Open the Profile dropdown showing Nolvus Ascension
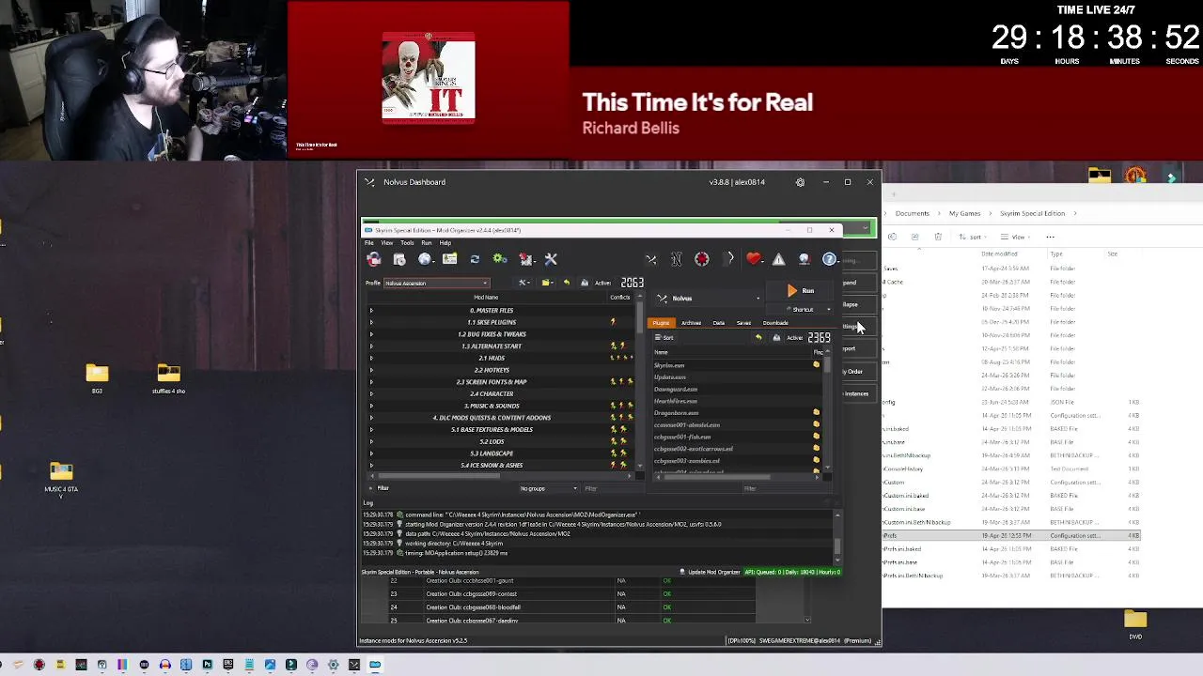 coord(436,283)
